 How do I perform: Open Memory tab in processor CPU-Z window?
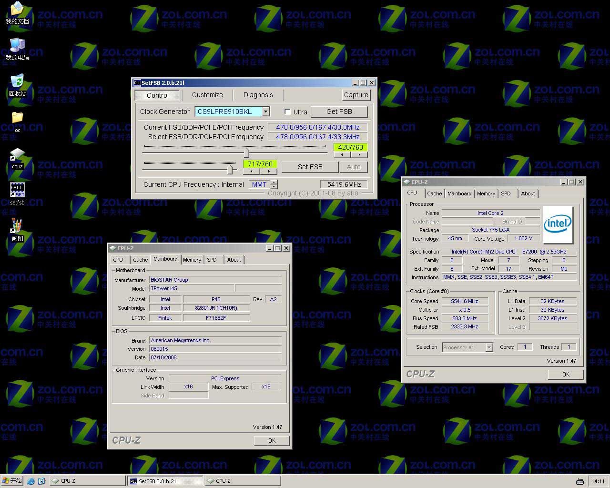pyautogui.click(x=486, y=193)
